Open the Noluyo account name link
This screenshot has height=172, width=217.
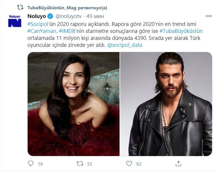37,16
